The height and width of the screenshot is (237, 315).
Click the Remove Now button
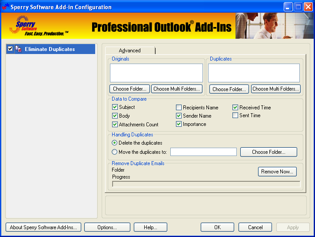(277, 172)
